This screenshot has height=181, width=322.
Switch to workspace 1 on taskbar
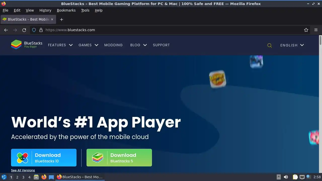(x=11, y=177)
